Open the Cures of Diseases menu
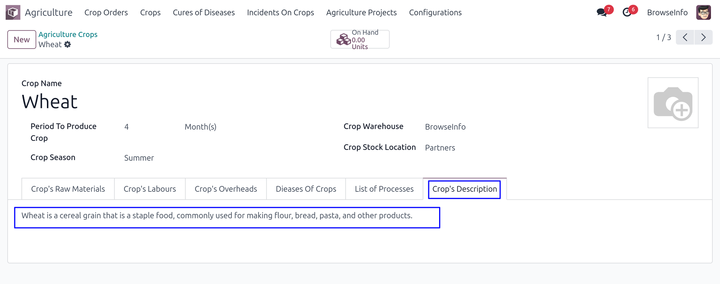Viewport: 720px width, 284px height. (204, 12)
